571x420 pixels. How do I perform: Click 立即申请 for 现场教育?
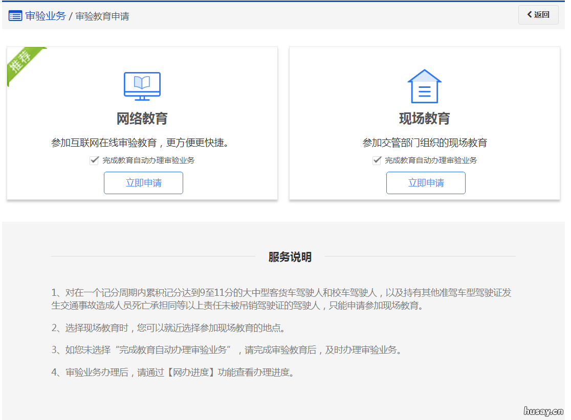click(426, 182)
